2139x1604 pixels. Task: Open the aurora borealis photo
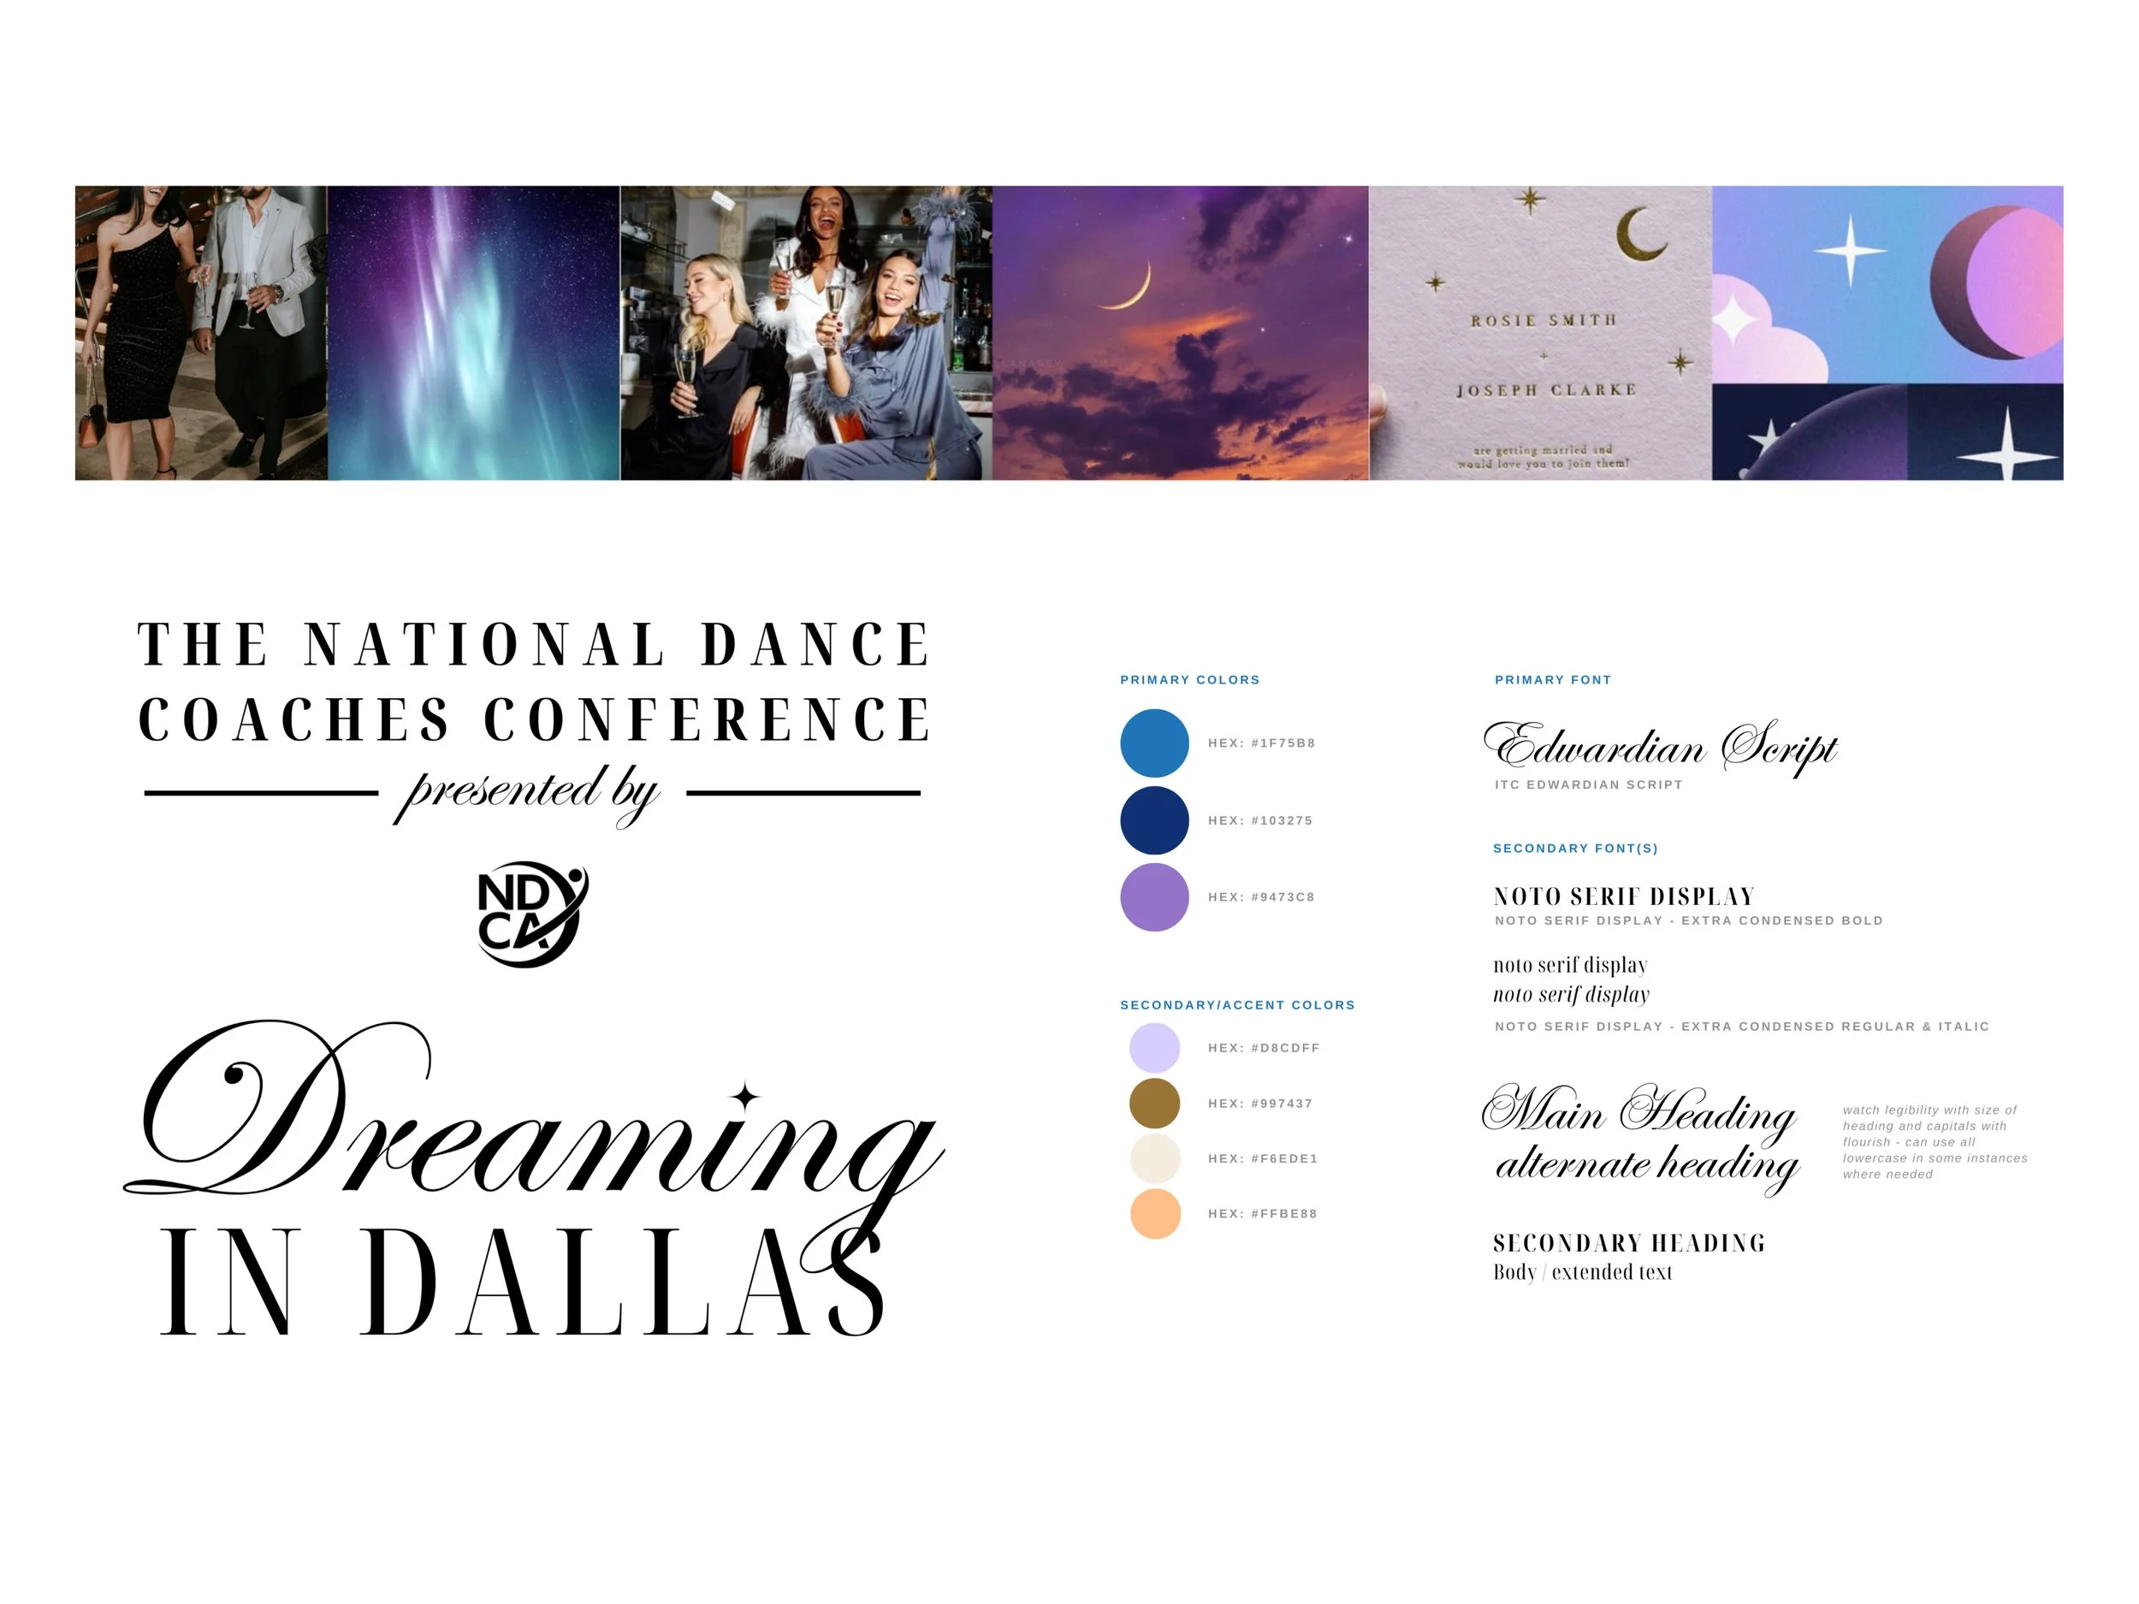[473, 333]
